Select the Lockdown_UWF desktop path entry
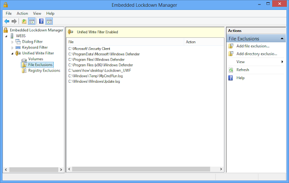Screen dimensions: 289x183 pos(100,71)
